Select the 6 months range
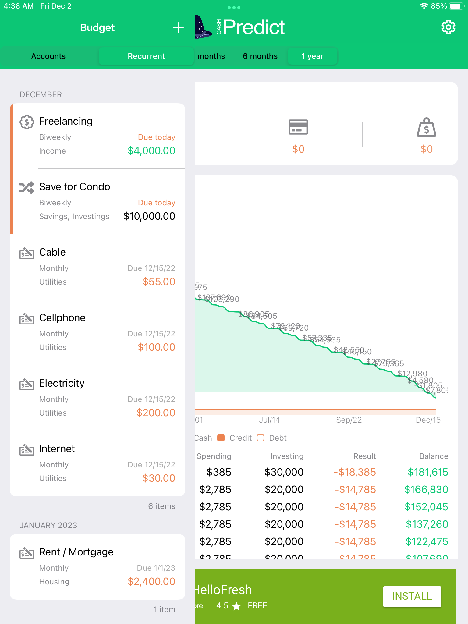The image size is (468, 624). point(260,56)
